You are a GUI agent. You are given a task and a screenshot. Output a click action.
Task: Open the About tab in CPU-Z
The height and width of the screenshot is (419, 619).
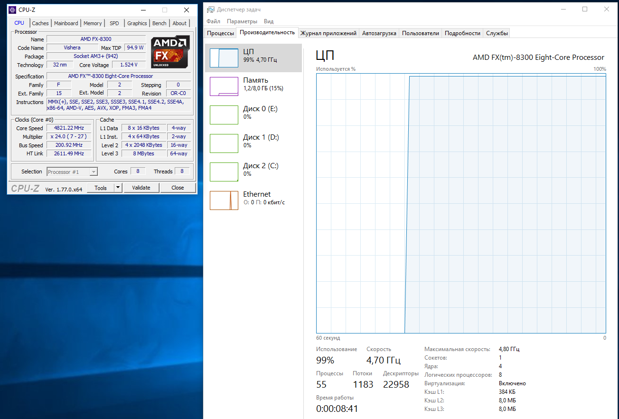[x=179, y=23]
